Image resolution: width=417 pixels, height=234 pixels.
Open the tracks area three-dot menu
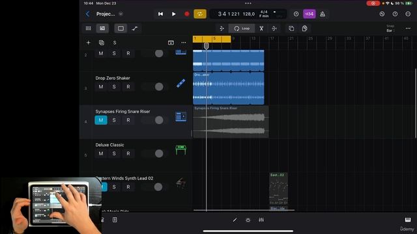point(408,29)
